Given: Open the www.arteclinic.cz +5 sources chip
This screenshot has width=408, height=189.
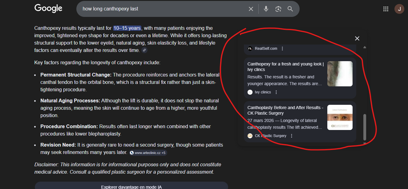Looking at the screenshot, I should (x=148, y=153).
